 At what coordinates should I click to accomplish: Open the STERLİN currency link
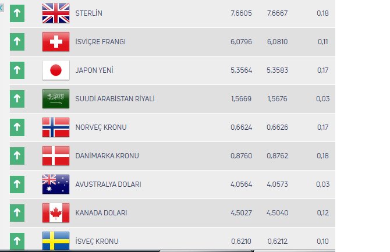point(90,13)
